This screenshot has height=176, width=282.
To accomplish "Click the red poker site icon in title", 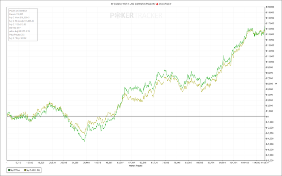I will [157, 4].
